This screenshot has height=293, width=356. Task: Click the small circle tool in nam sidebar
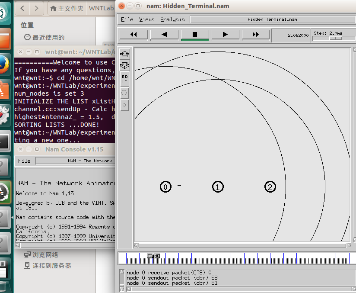pos(124,105)
